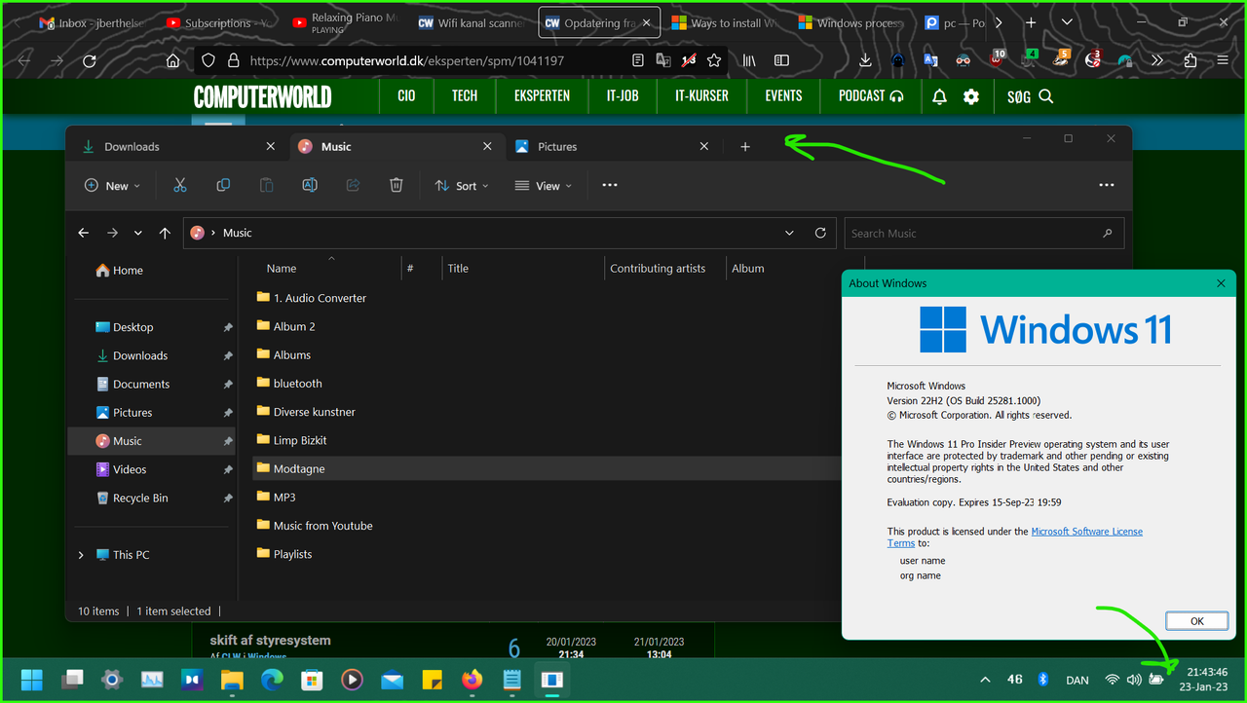Click the Cut icon in File Explorer toolbar
Screen dimensions: 1247x703
(180, 185)
